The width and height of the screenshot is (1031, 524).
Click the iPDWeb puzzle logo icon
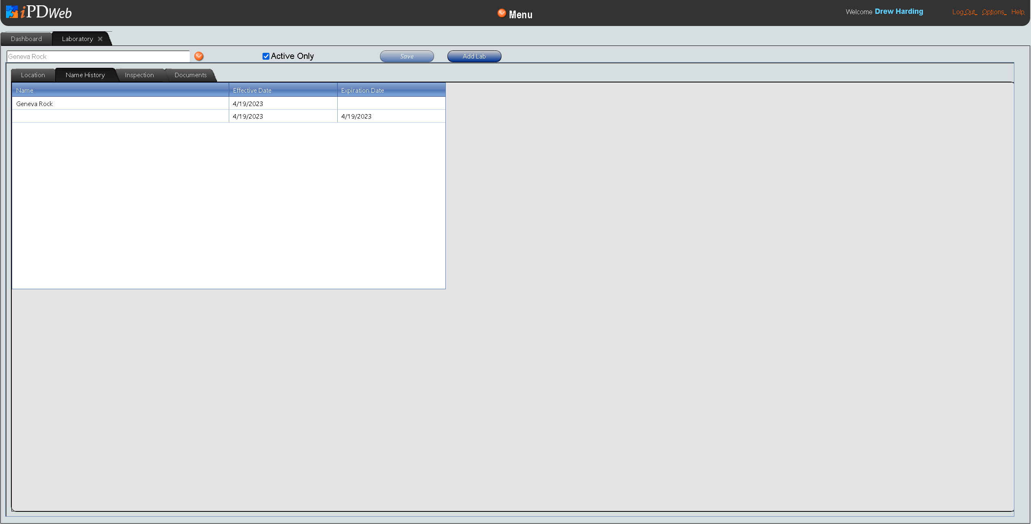tap(12, 12)
